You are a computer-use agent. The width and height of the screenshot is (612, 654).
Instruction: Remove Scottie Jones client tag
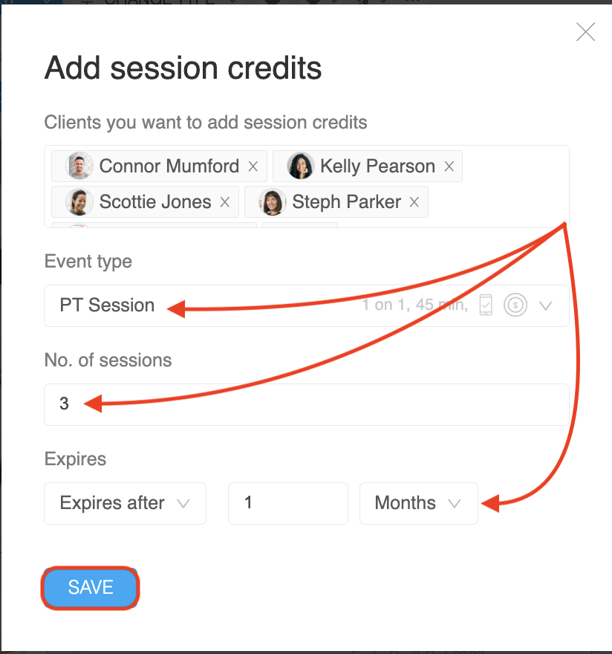[225, 202]
